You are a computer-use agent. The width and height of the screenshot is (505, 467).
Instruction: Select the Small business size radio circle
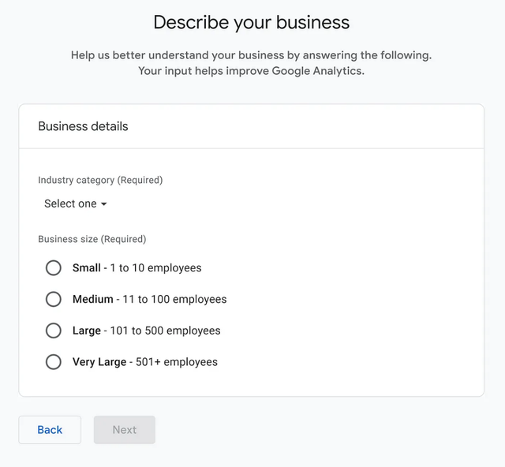click(x=54, y=267)
